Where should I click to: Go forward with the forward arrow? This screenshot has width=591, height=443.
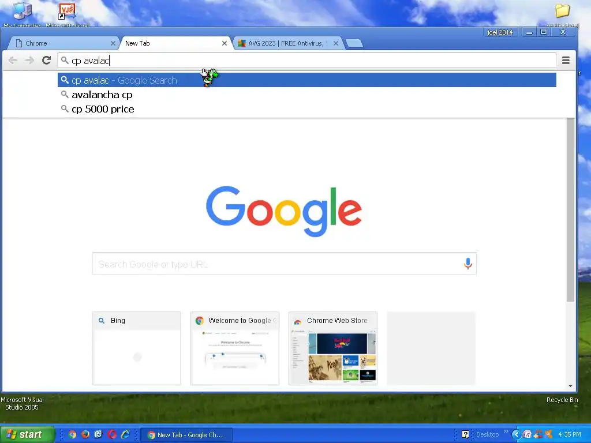coord(29,60)
